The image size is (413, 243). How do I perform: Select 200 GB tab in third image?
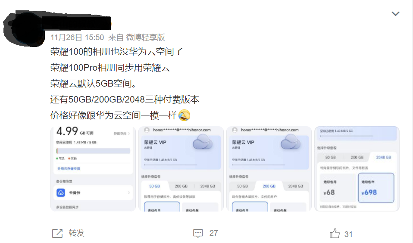(269, 186)
